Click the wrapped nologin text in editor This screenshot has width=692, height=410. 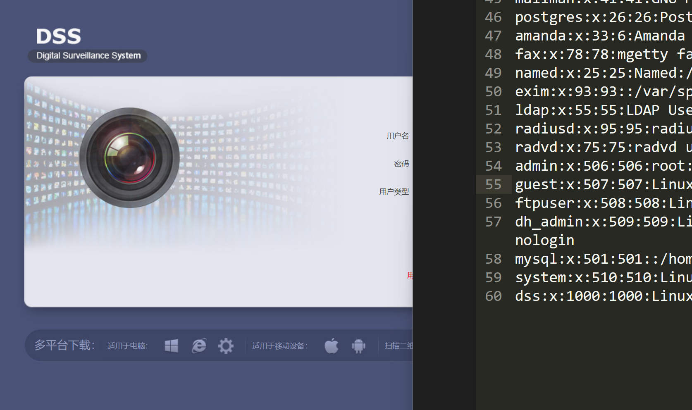pos(545,240)
